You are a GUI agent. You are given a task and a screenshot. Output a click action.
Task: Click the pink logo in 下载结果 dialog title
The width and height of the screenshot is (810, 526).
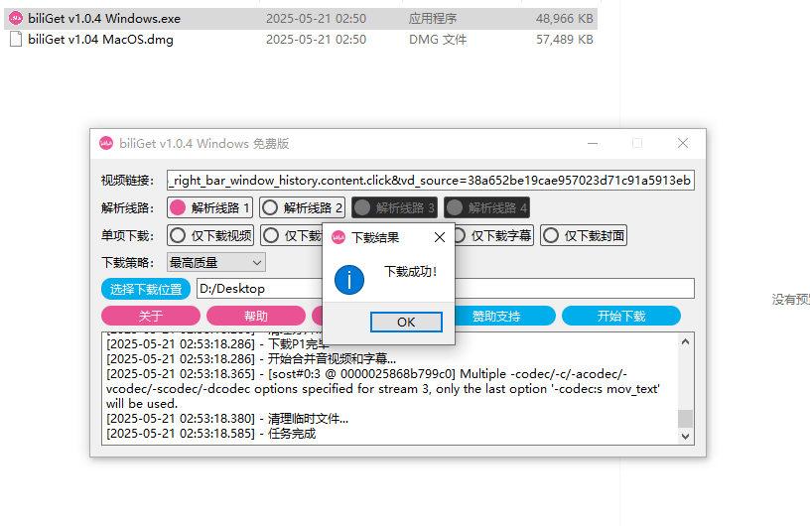click(x=338, y=237)
